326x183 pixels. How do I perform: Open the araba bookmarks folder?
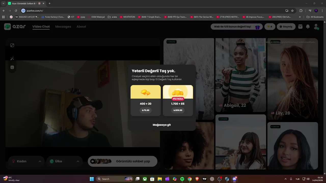pyautogui.click(x=112, y=17)
